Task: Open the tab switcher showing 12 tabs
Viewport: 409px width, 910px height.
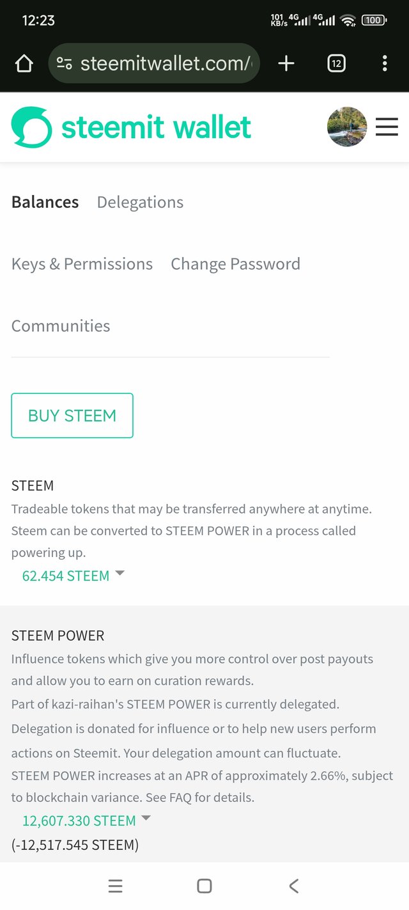Action: click(x=336, y=63)
